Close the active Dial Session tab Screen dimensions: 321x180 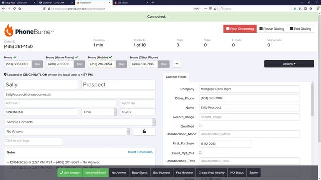point(110,3)
